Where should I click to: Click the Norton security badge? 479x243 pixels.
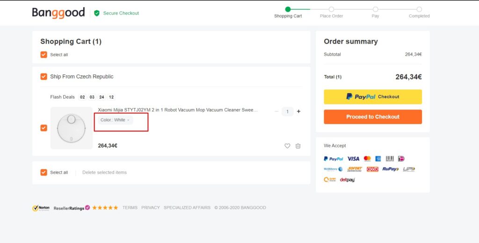pyautogui.click(x=41, y=208)
